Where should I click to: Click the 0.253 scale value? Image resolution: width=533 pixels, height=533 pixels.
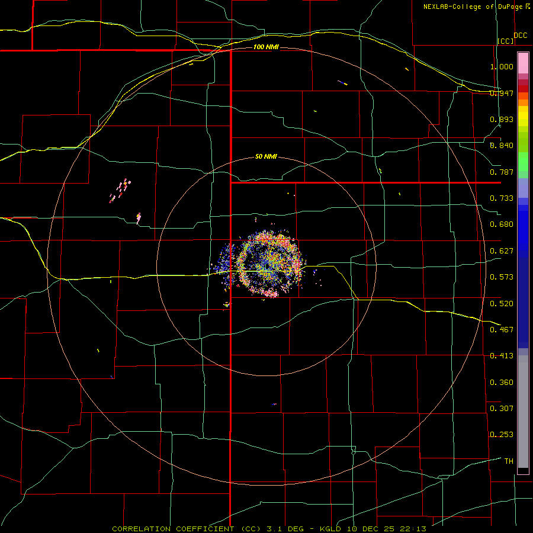click(x=502, y=435)
